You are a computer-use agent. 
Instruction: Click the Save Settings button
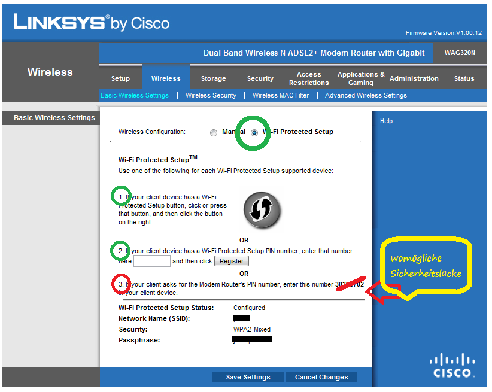coord(248,377)
